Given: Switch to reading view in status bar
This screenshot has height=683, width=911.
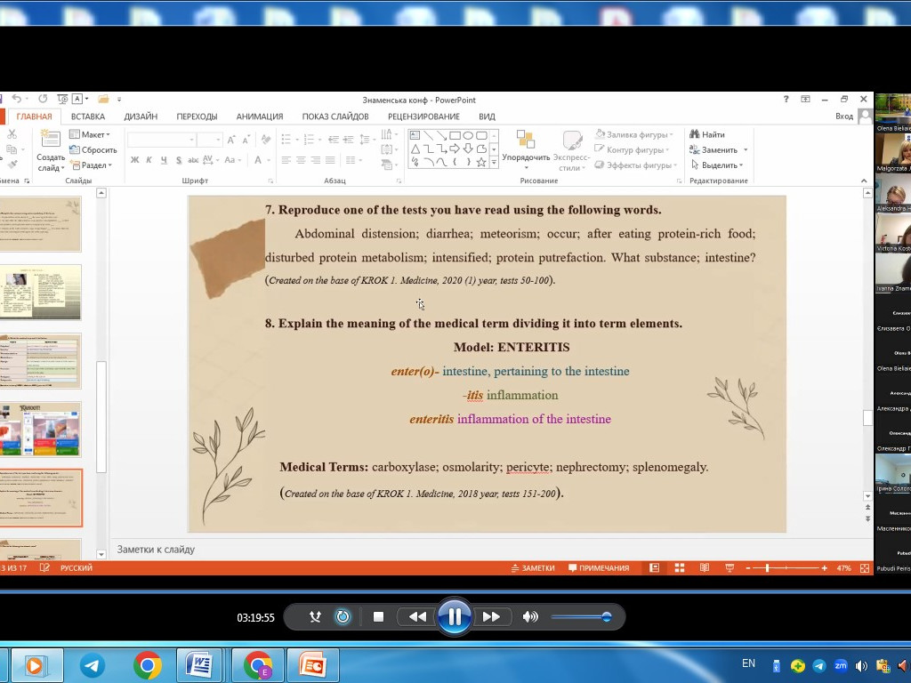Looking at the screenshot, I should (x=705, y=568).
